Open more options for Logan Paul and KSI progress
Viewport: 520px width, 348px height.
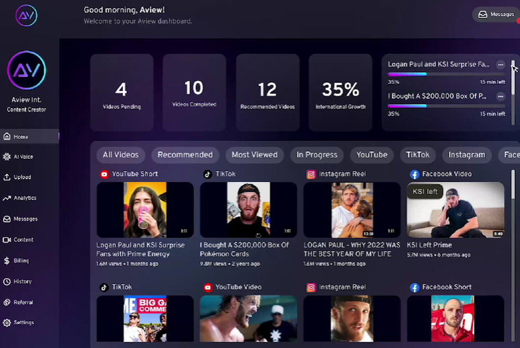click(501, 65)
